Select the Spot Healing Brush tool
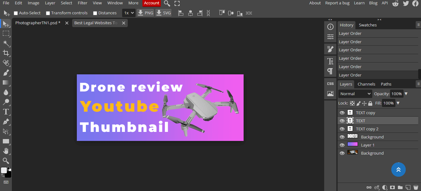 6,63
